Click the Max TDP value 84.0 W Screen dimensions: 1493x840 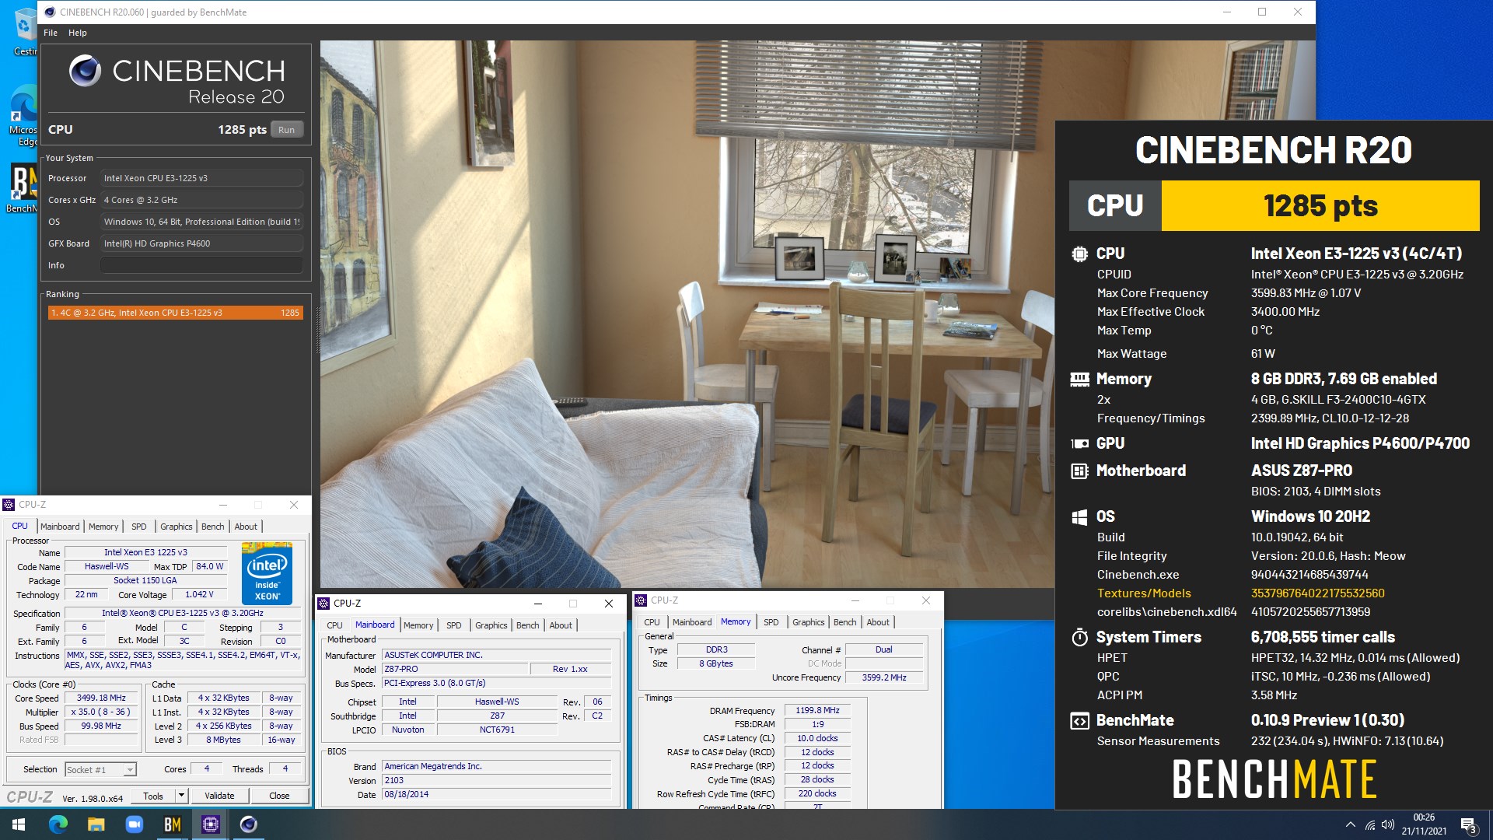click(x=210, y=566)
